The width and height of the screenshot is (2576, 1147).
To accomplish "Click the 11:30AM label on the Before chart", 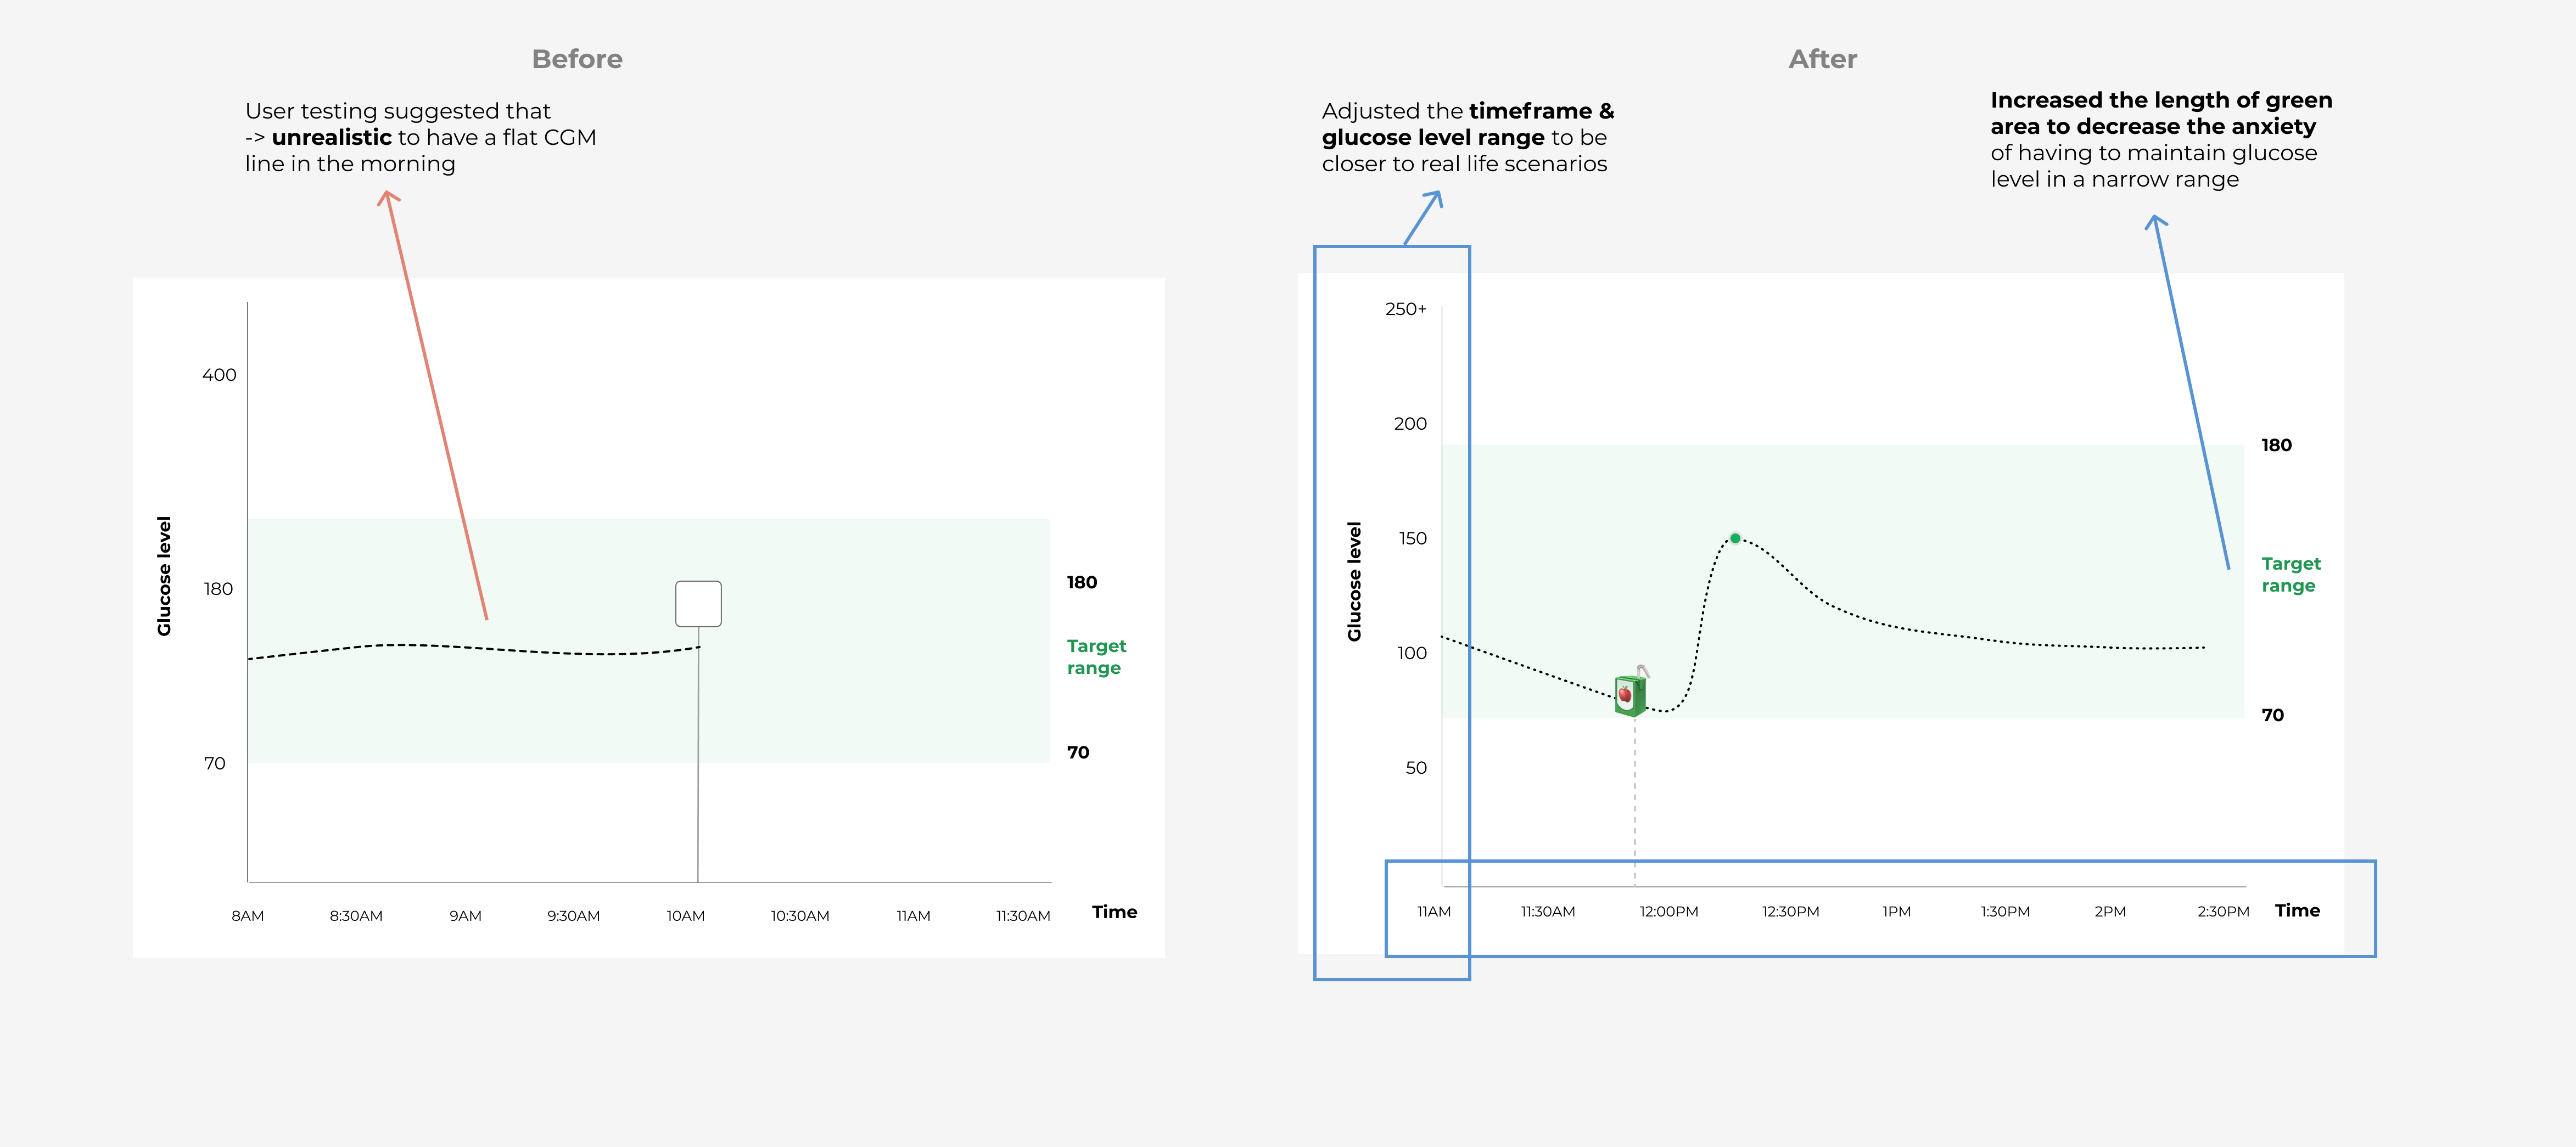I will click(1023, 916).
